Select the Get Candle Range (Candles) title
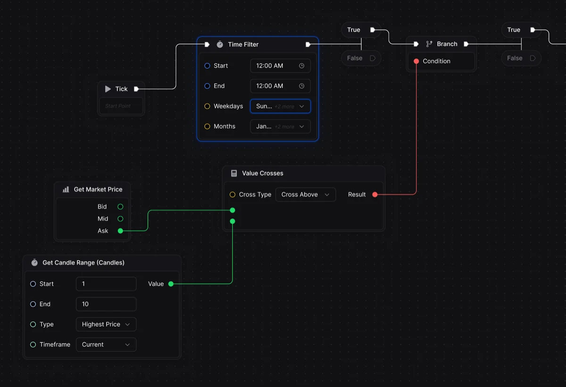Viewport: 566px width, 387px height. [x=83, y=262]
